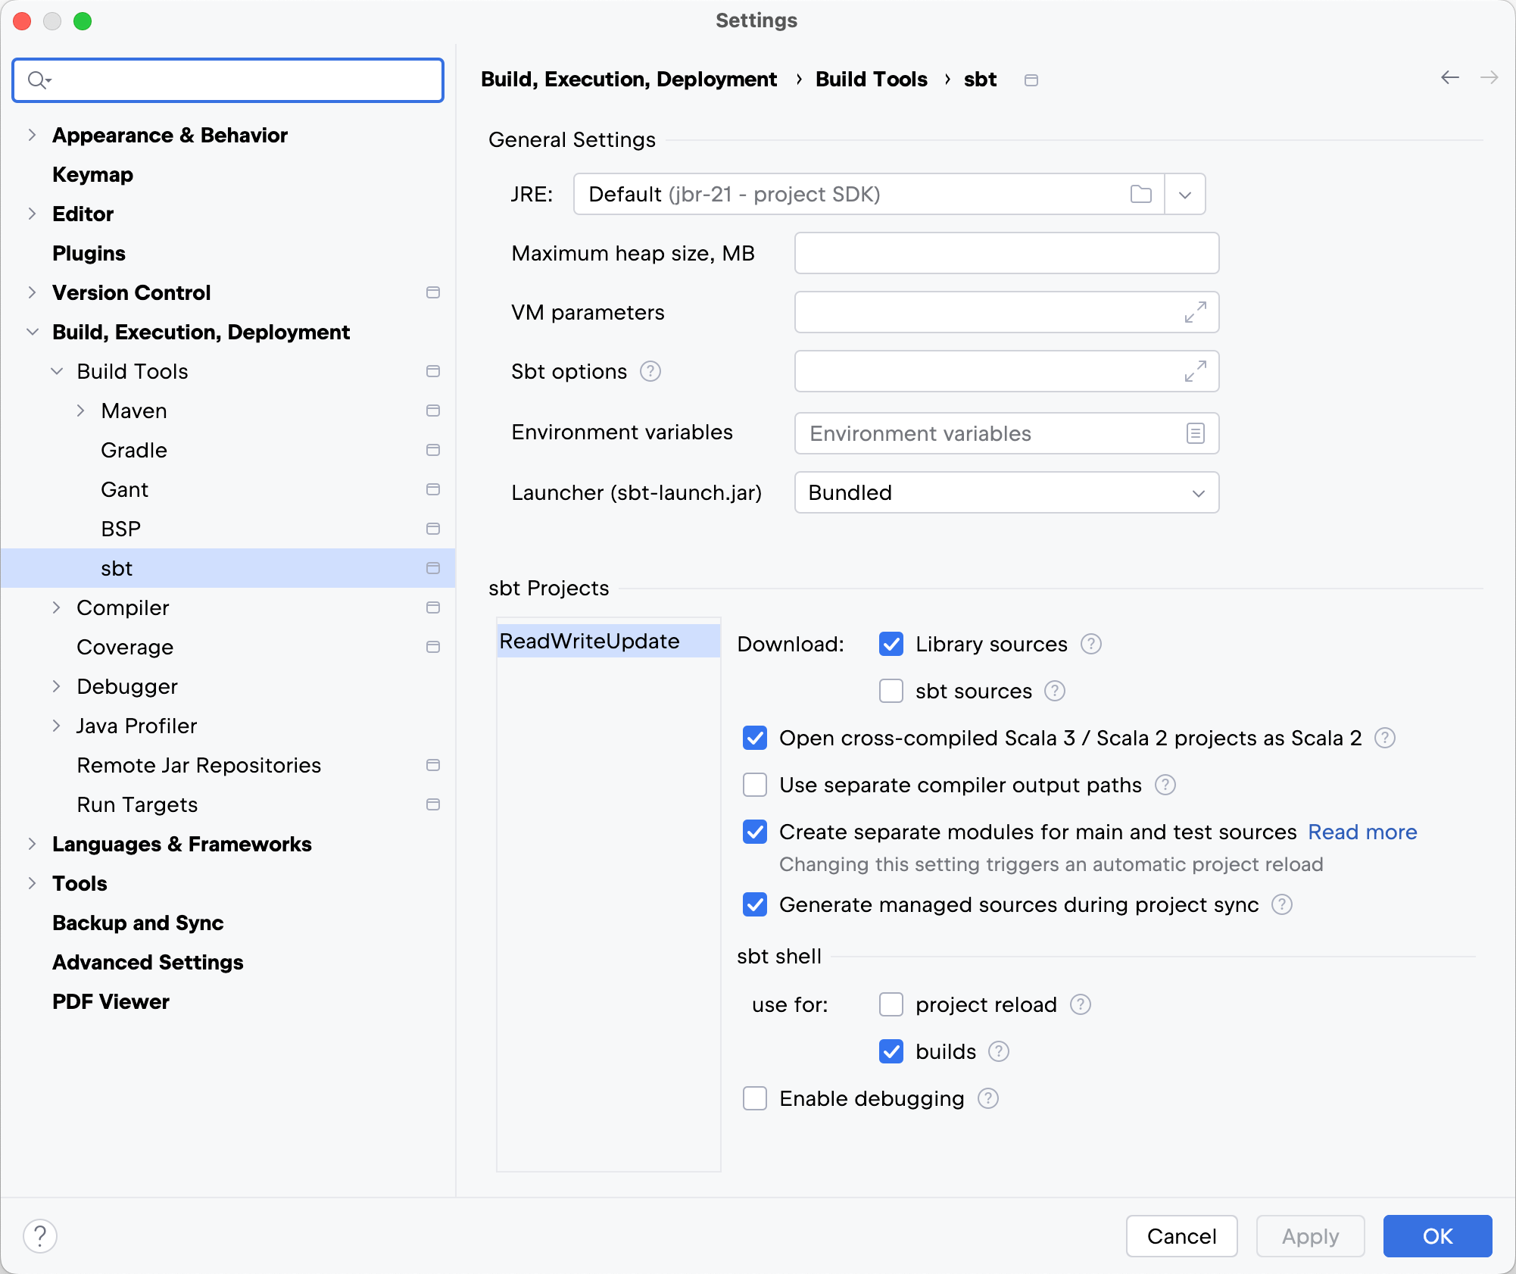This screenshot has height=1274, width=1516.
Task: Click the help icon at bottom left
Action: (x=41, y=1235)
